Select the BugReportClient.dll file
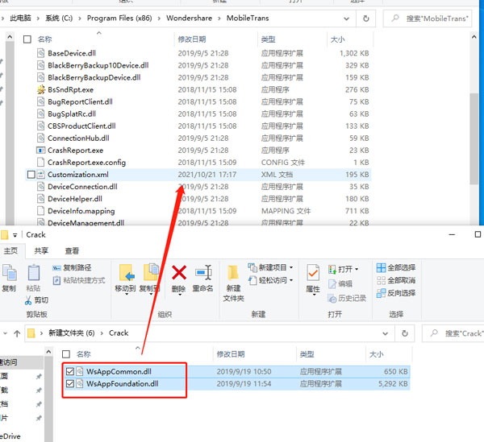The height and width of the screenshot is (442, 484). pyautogui.click(x=80, y=101)
